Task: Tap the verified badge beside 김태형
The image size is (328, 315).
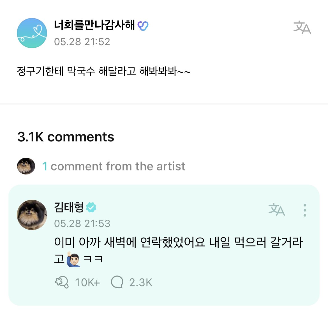Action: click(x=91, y=208)
